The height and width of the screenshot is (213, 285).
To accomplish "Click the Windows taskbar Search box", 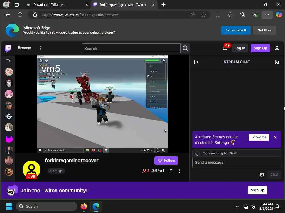I will [46, 206].
